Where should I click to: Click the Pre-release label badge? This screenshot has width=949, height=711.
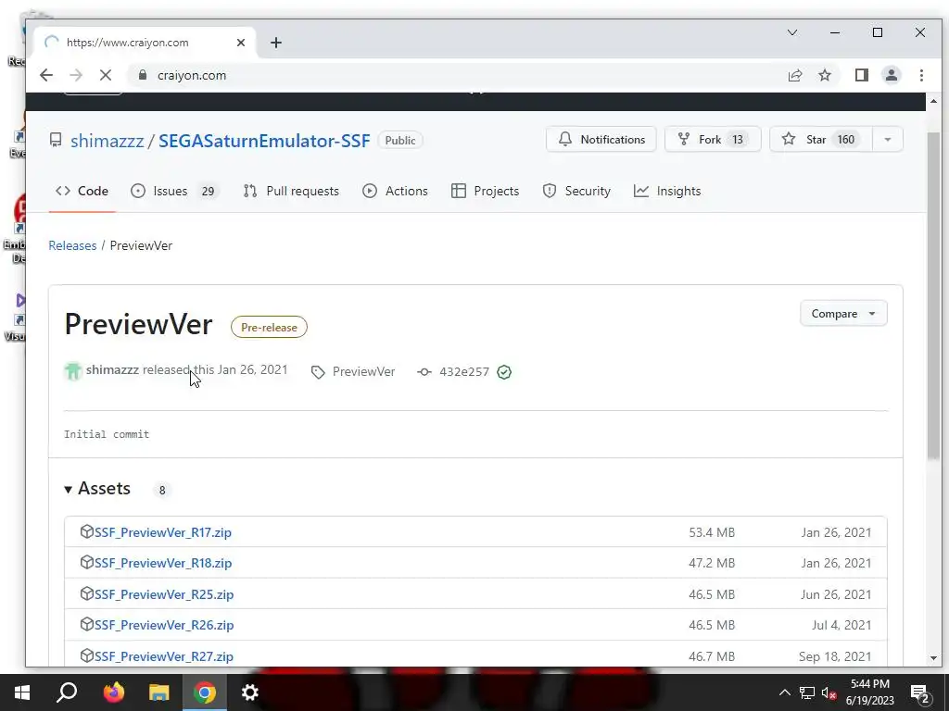269,327
